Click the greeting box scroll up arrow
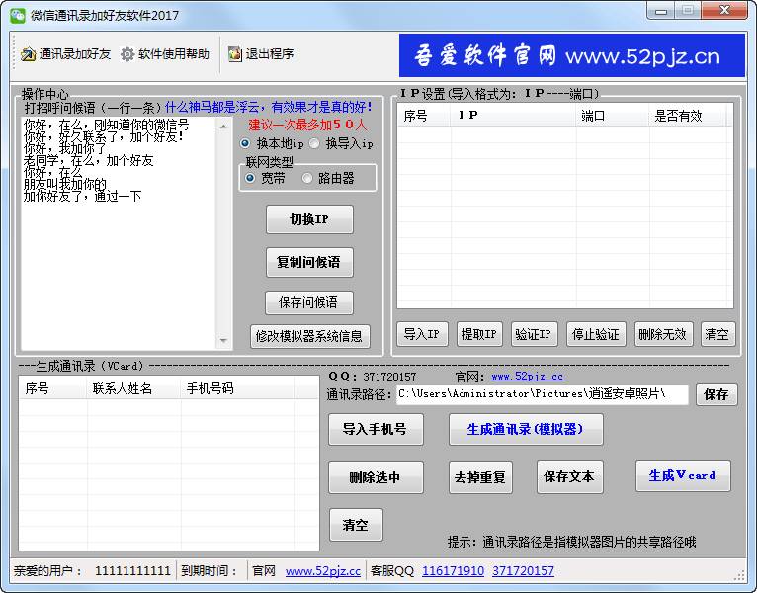The image size is (757, 593). click(223, 127)
